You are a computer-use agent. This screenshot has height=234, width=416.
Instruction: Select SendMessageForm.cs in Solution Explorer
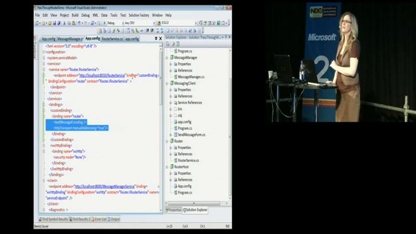[191, 135]
